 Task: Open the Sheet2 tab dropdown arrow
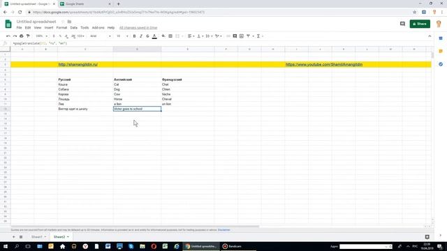(68, 237)
